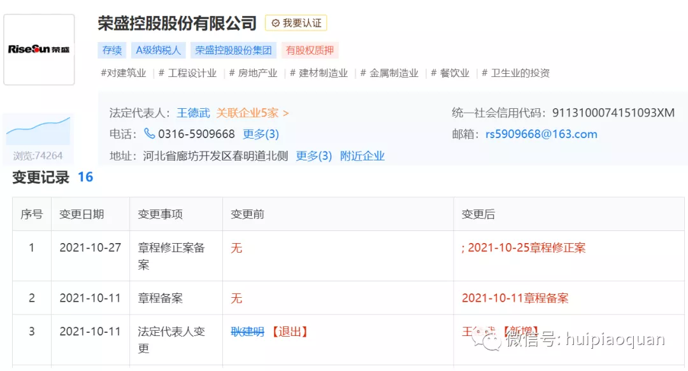This screenshot has width=688, height=371.
Task: Click the phone icon beside 0316-5909668
Action: click(150, 134)
